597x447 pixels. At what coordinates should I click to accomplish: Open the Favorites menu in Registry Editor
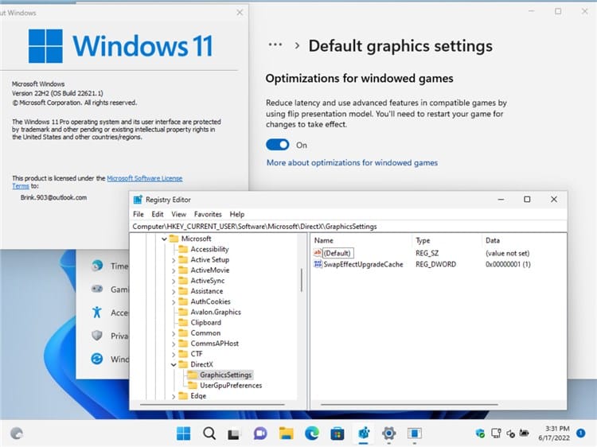[x=208, y=214]
